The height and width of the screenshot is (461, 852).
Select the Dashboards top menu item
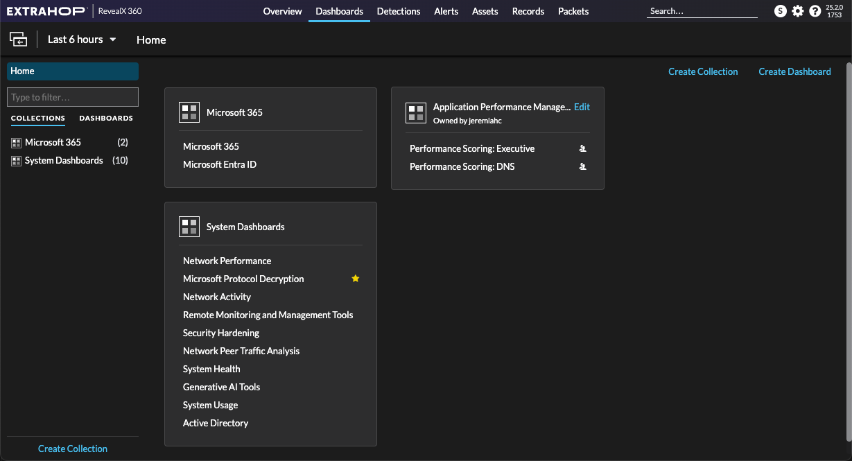[339, 11]
